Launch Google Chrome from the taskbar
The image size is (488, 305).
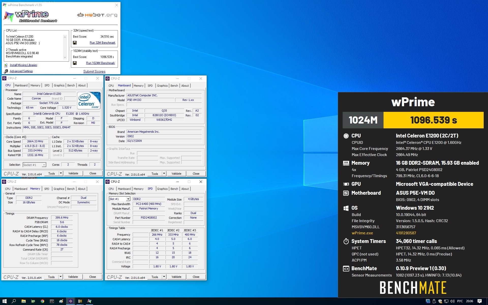[x=42, y=301]
